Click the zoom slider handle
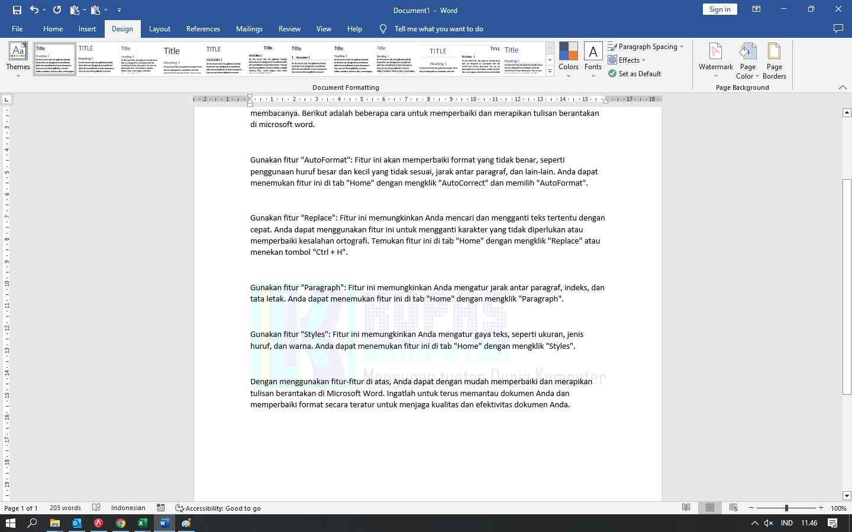 pos(786,508)
